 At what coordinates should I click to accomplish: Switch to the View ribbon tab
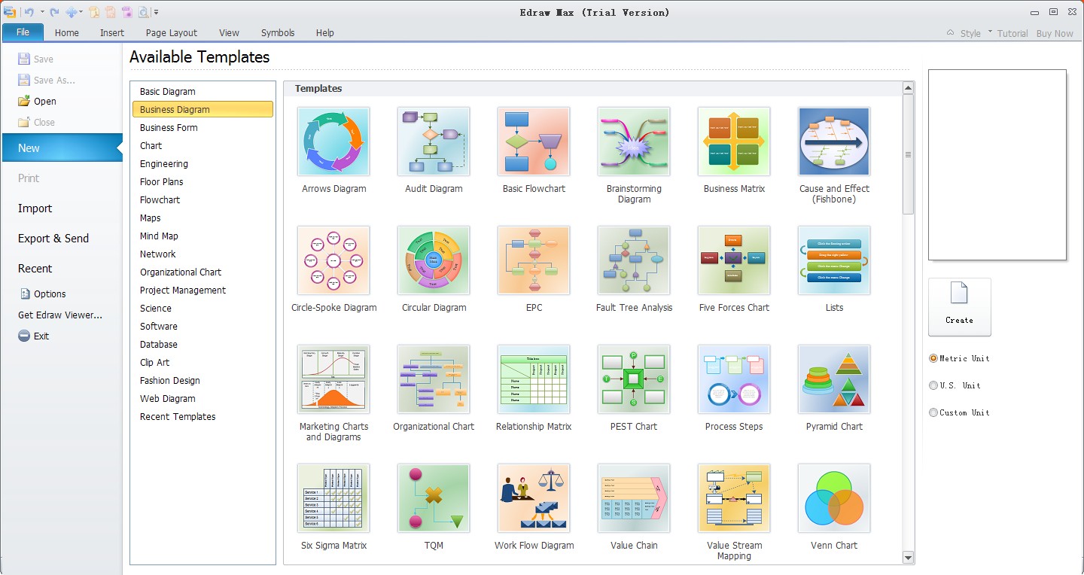click(x=229, y=32)
